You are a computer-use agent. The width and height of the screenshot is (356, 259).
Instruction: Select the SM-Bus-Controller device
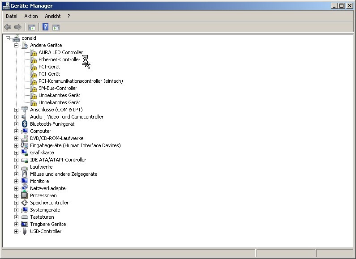58,88
